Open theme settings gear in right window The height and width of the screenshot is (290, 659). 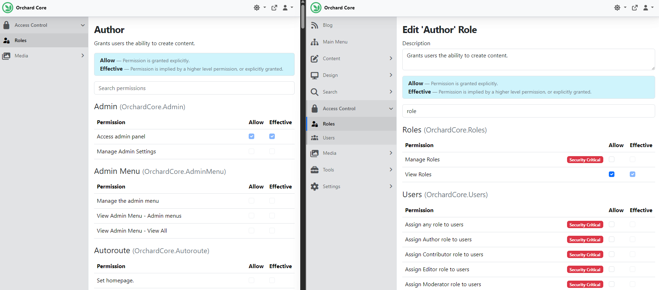[617, 8]
